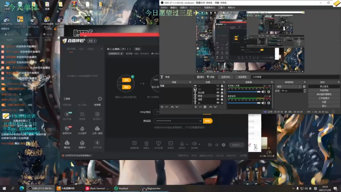Click 开始录制 start recording button in OBS
The height and width of the screenshot is (192, 341).
[324, 90]
